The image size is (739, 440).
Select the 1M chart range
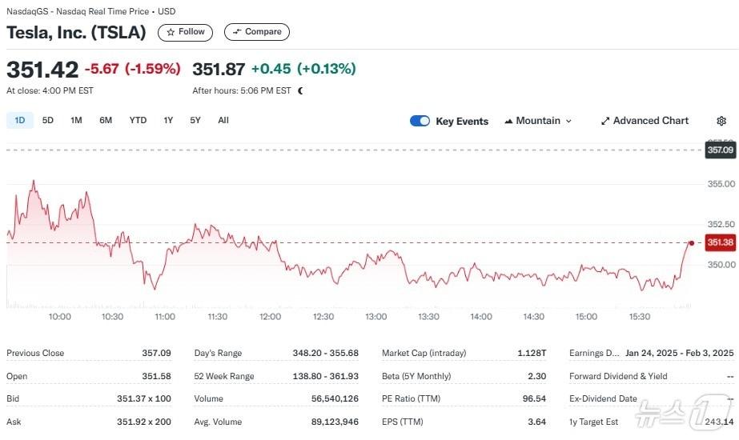(76, 120)
